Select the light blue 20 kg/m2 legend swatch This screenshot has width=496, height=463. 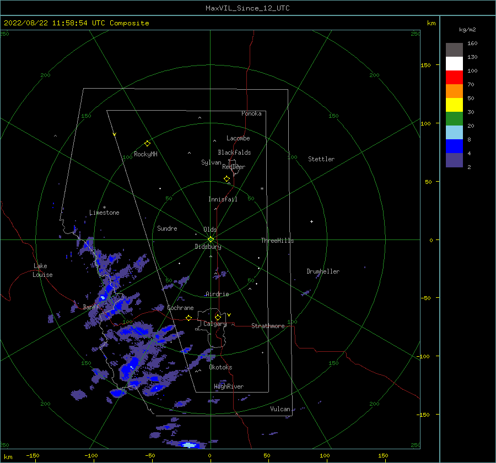pyautogui.click(x=454, y=133)
